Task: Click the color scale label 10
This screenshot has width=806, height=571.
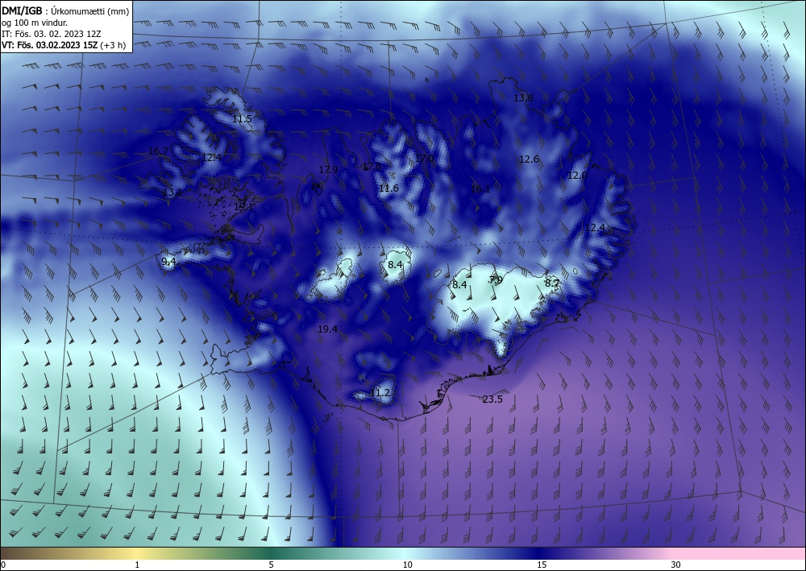Action: 407,565
